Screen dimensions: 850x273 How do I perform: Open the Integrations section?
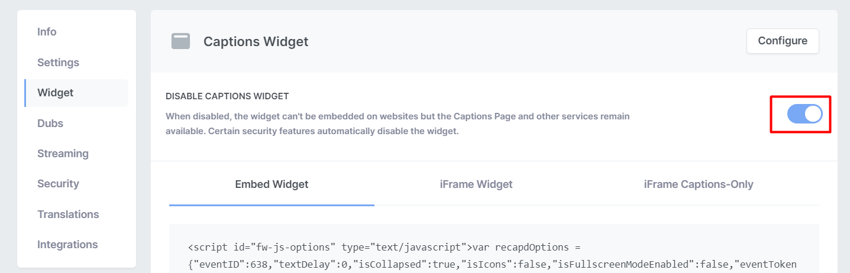pos(67,245)
